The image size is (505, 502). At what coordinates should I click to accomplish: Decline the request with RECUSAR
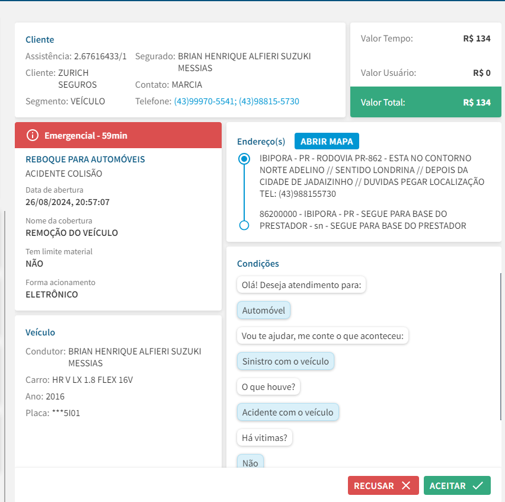383,485
